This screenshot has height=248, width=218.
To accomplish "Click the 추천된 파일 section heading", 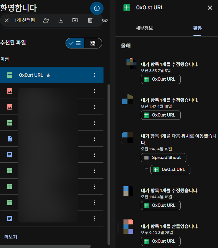I will [x=13, y=42].
